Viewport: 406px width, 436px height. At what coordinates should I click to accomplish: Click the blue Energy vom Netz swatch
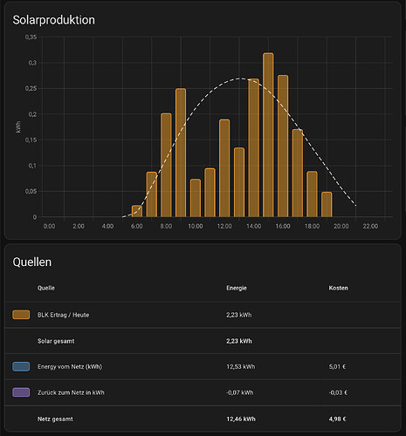[21, 366]
